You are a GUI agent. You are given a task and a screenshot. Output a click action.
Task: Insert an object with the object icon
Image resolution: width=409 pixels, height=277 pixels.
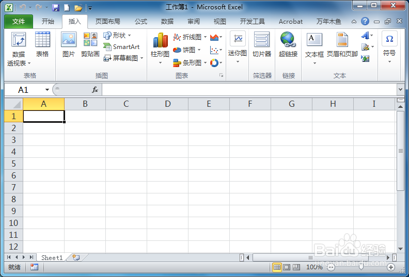365,59
